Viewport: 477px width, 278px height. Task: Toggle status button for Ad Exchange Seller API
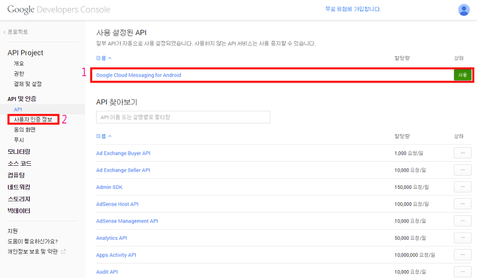point(462,170)
